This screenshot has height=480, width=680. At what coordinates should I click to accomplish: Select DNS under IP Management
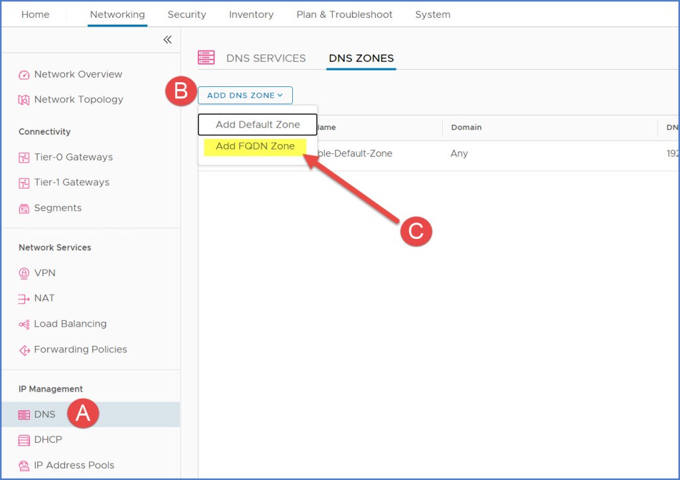[44, 415]
